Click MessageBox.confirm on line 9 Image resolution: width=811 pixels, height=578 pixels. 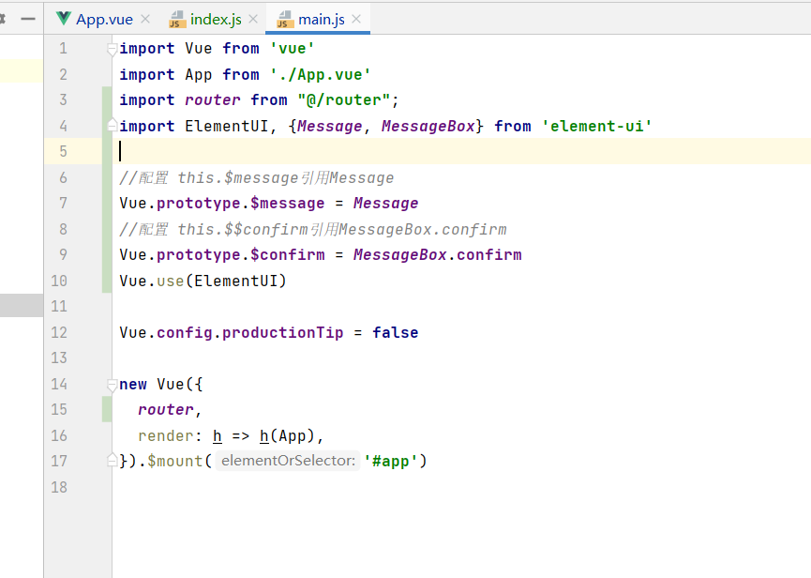(x=438, y=255)
